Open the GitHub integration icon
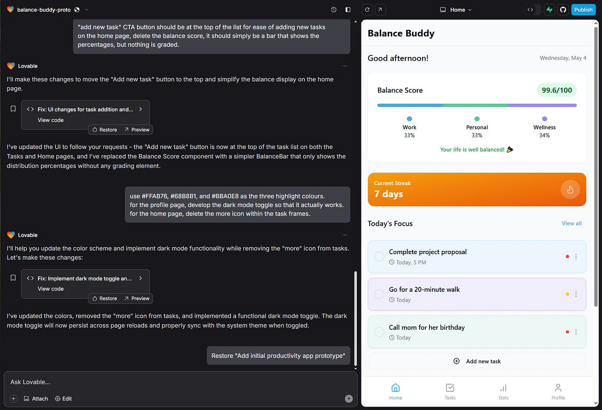This screenshot has height=410, width=602. 563,10
